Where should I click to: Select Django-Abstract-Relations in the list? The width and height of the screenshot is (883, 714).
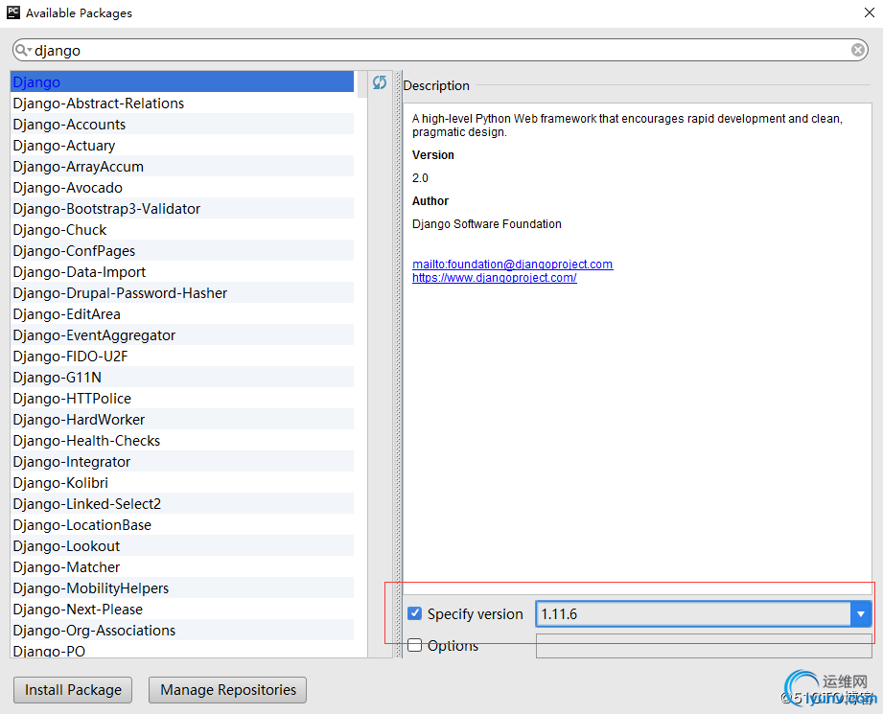[182, 104]
